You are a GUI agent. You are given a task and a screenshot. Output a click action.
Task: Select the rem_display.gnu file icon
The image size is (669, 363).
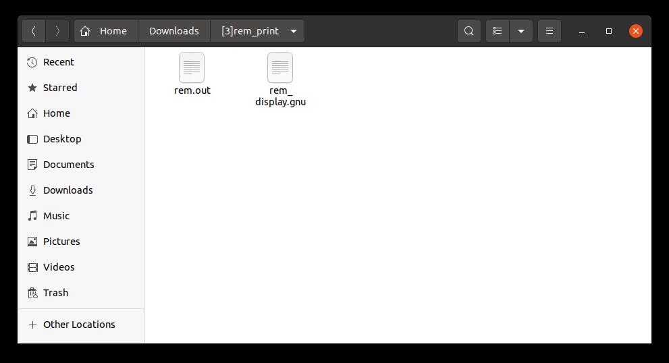tap(280, 67)
